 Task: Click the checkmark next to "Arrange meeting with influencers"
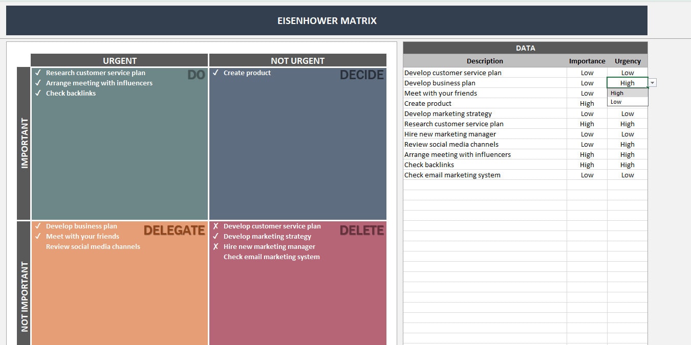38,83
